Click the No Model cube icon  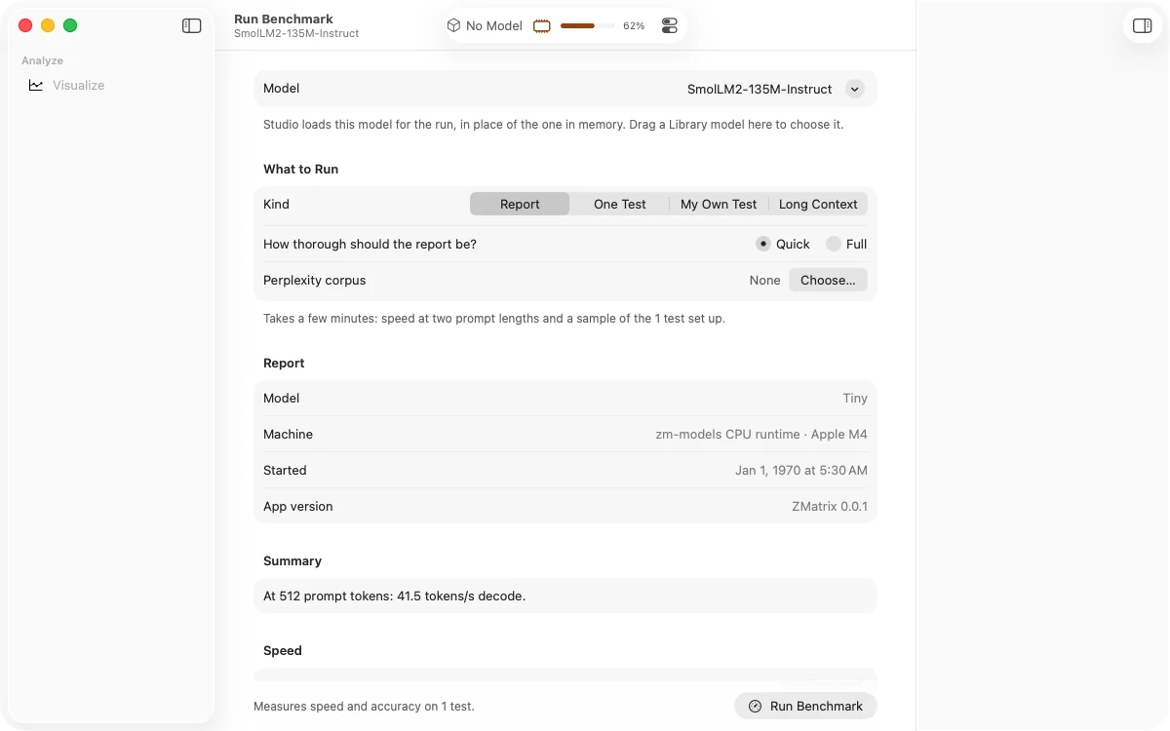(453, 26)
